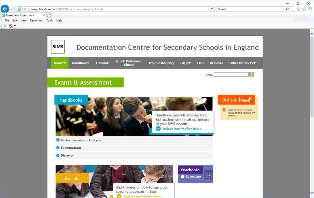
Task: Open Examinations handbooks link
Action: point(71,148)
